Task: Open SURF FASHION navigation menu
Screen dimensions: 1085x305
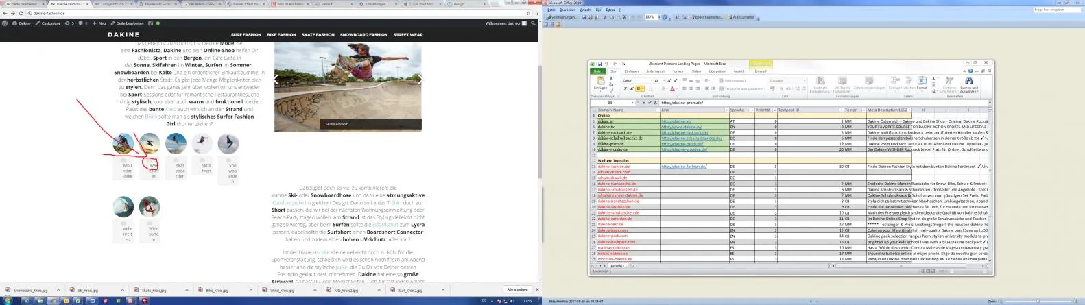Action: click(x=246, y=34)
